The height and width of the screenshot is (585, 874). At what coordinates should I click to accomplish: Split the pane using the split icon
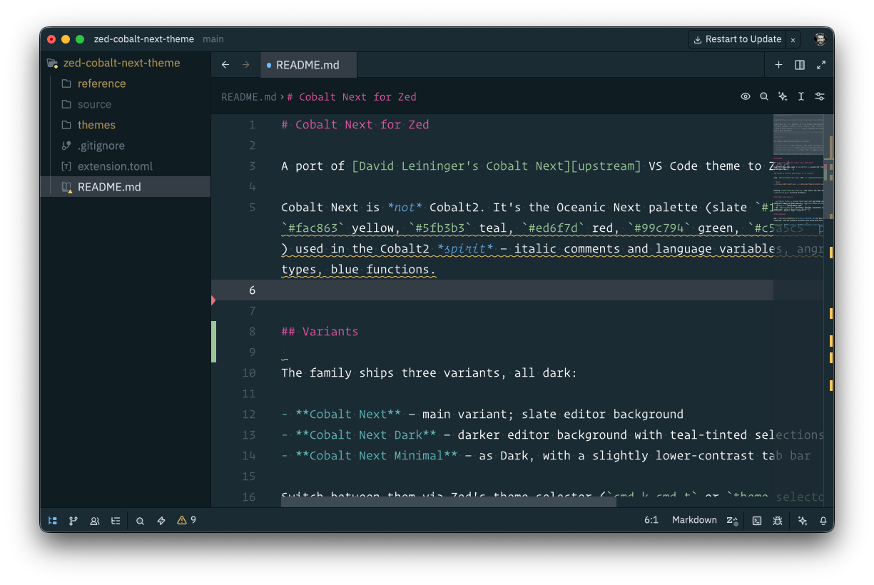[799, 64]
